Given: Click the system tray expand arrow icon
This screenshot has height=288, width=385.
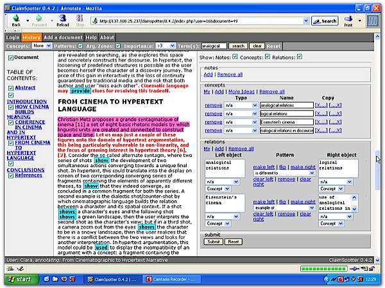Looking at the screenshot, I should point(326,279).
